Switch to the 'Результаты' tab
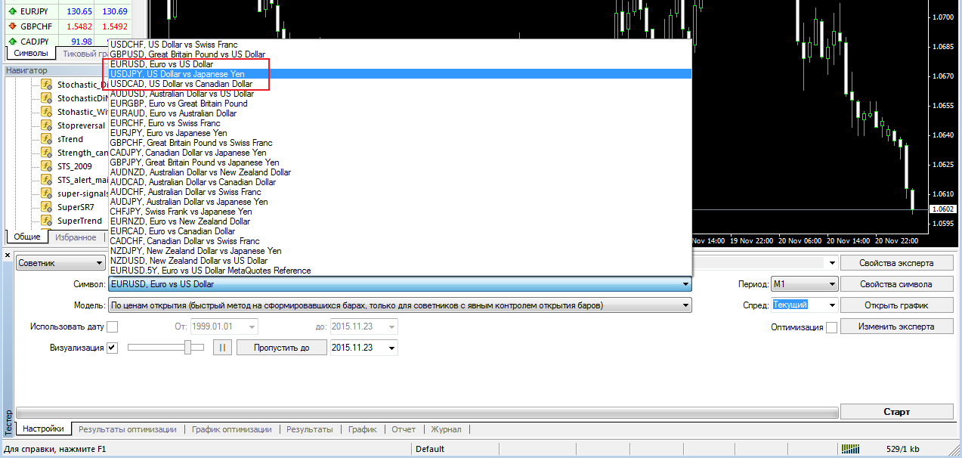 (308, 429)
